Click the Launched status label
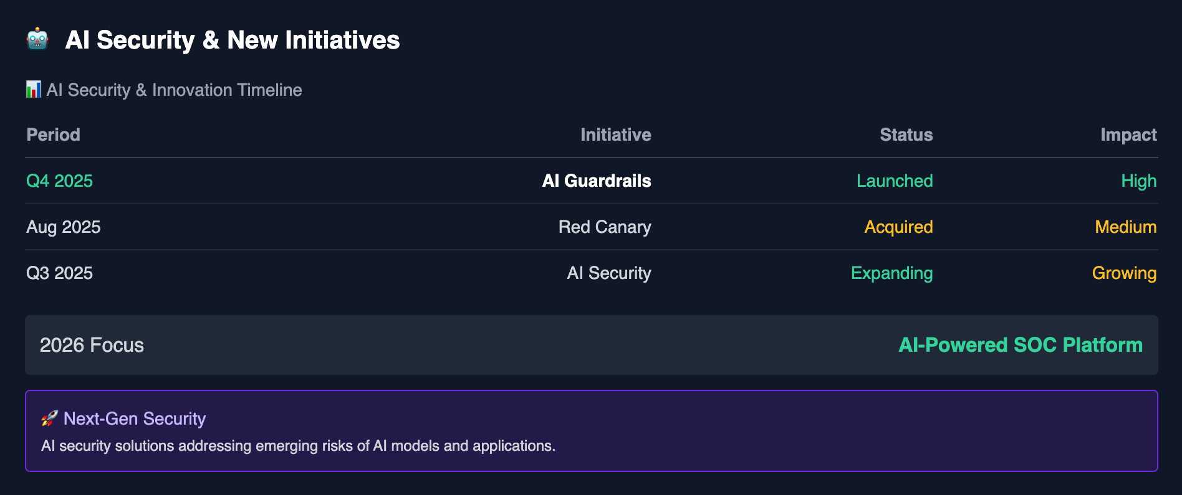This screenshot has height=495, width=1182. tap(895, 181)
